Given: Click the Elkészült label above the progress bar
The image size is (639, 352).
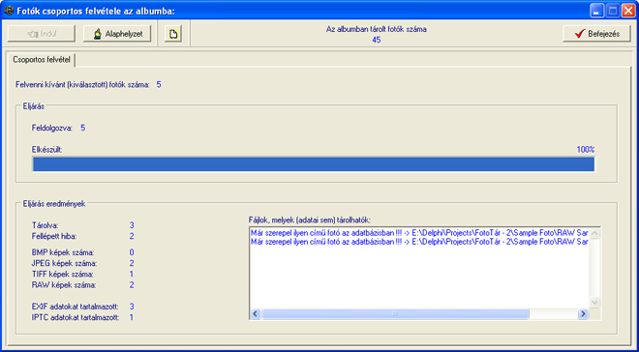Looking at the screenshot, I should point(46,149).
